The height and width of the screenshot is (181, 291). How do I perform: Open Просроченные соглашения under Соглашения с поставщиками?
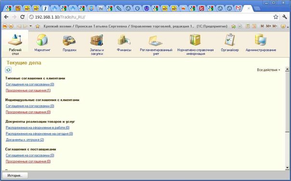coord(28,161)
